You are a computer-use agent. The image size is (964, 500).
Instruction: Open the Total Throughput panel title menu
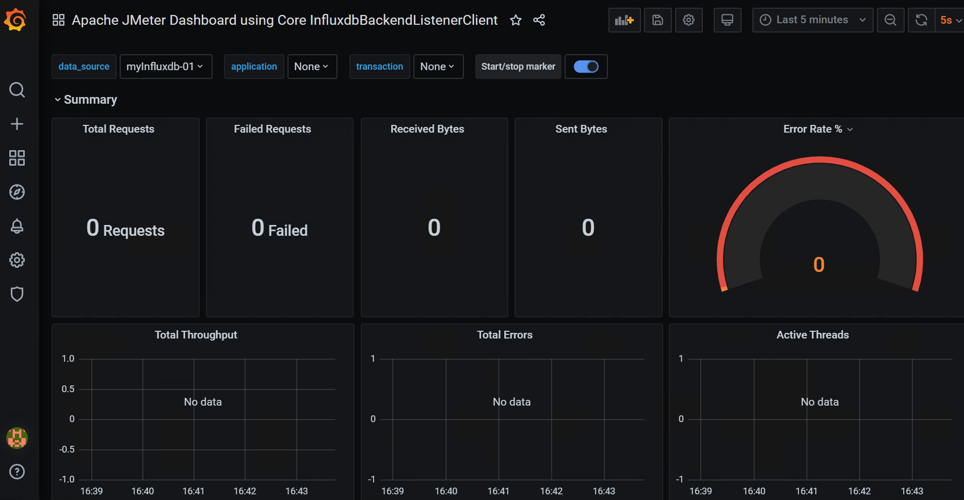[x=196, y=335]
